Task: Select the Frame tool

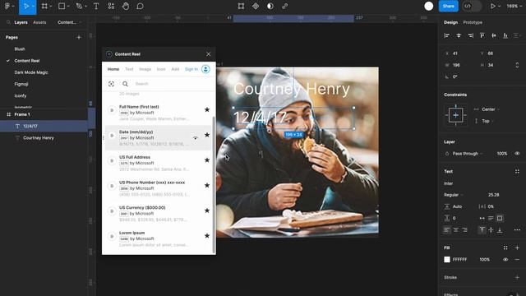Action: coord(44,6)
